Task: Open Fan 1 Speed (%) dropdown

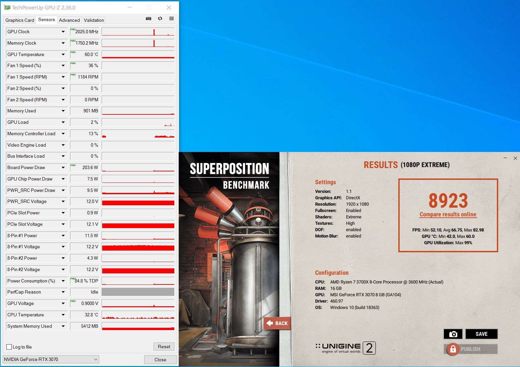Action: (x=63, y=65)
